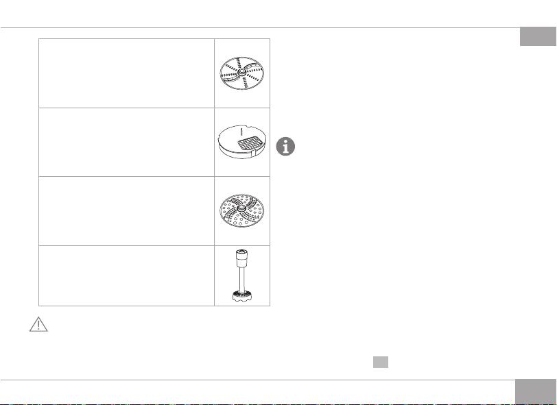Click the center hub of the slicing disc
Screen dimensions: 557x405
tap(241, 73)
